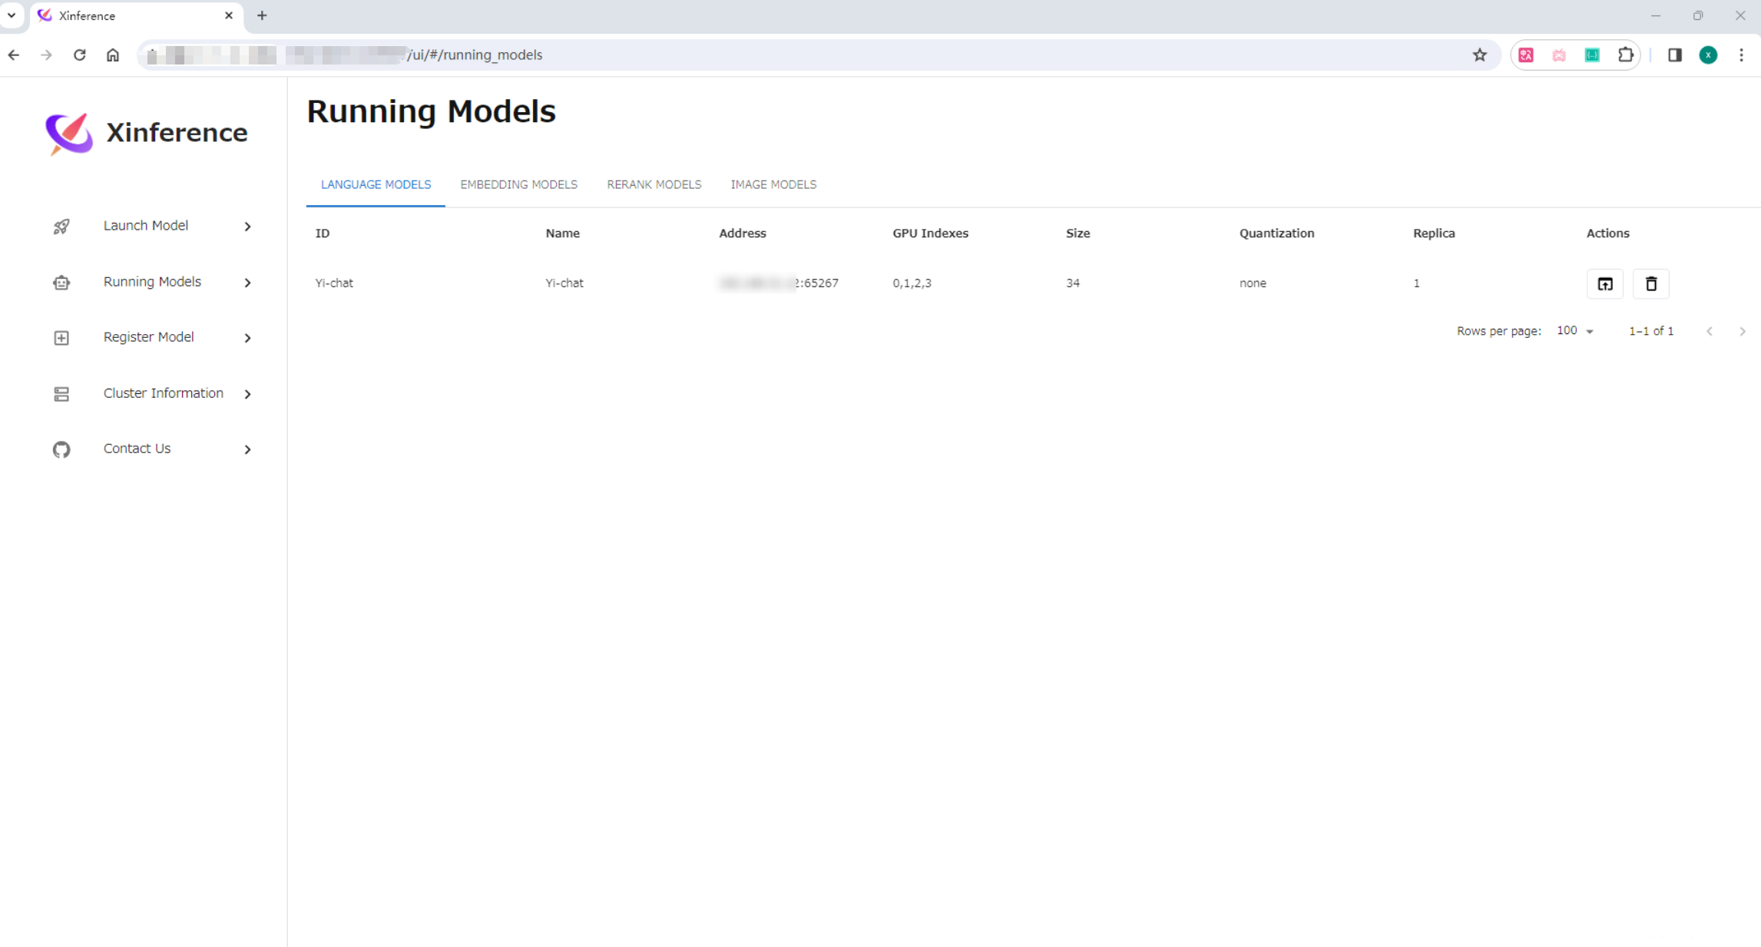Viewport: 1761px width, 947px height.
Task: Click the robot Running Models icon
Action: pos(61,283)
